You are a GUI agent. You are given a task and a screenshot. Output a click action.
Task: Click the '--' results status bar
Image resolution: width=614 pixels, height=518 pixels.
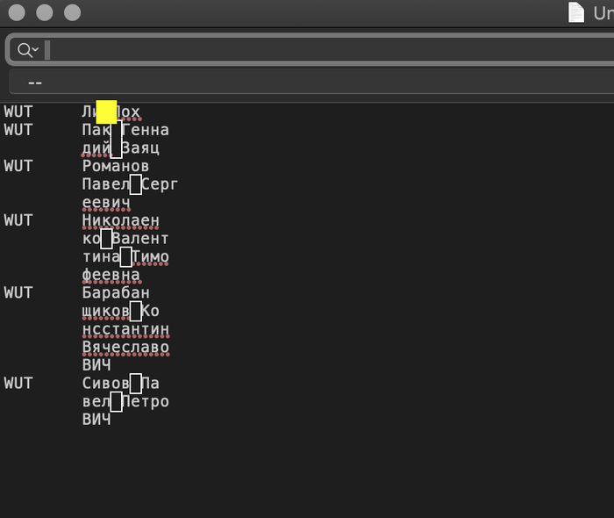coord(307,82)
